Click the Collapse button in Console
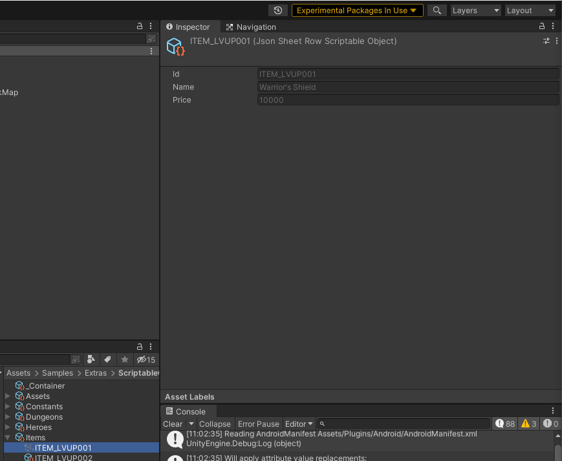 click(215, 424)
